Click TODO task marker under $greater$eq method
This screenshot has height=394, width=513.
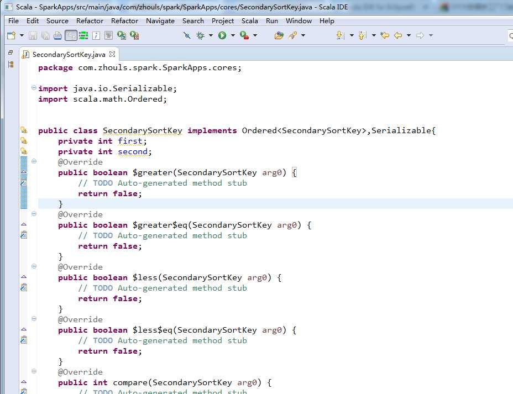tap(24, 235)
